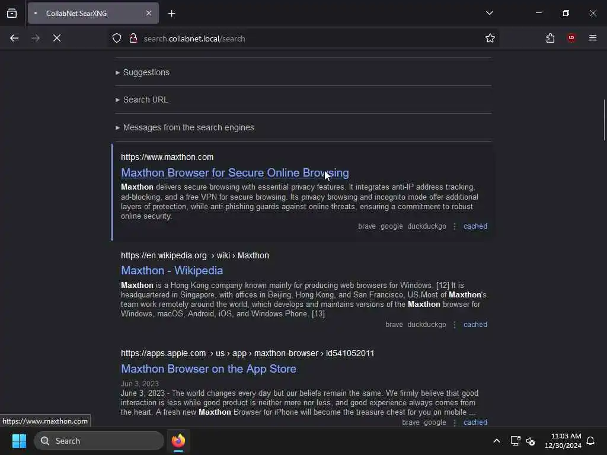
Task: Click the en.wikipedia.org wiki Maxthon URL
Action: [194, 255]
